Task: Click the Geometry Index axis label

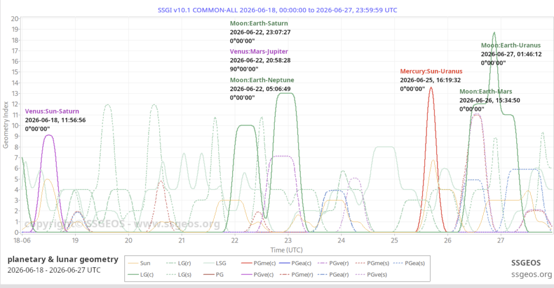Action: coord(5,125)
